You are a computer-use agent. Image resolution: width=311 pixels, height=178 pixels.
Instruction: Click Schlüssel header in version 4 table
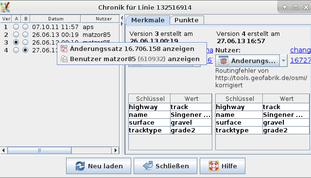[240, 98]
